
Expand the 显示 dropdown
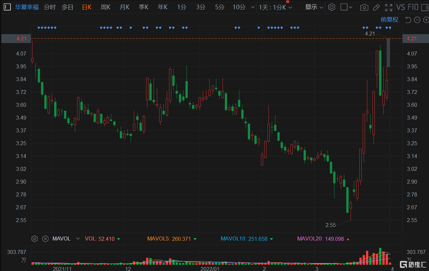314,7
